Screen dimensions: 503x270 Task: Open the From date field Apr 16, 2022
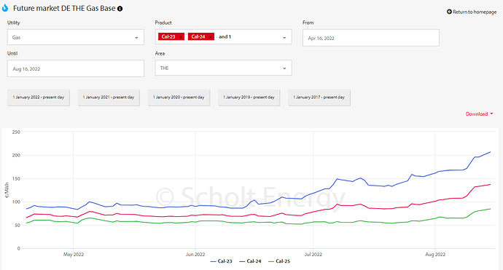371,38
